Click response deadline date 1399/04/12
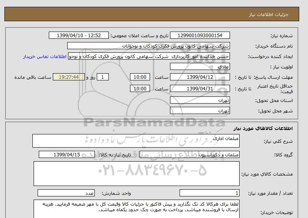 200,77
